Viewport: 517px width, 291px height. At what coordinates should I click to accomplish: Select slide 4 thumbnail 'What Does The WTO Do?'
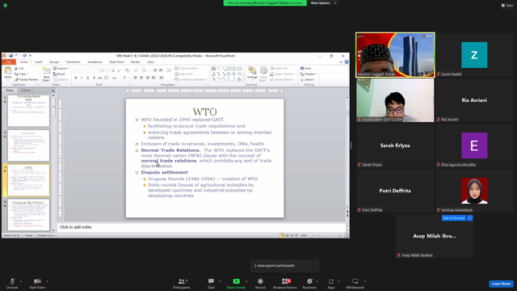click(x=29, y=214)
